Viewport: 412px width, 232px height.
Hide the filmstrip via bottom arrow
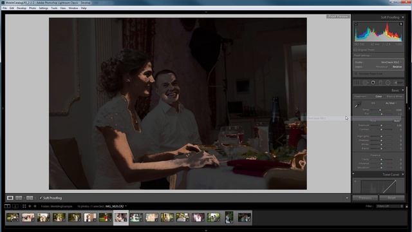point(206,230)
